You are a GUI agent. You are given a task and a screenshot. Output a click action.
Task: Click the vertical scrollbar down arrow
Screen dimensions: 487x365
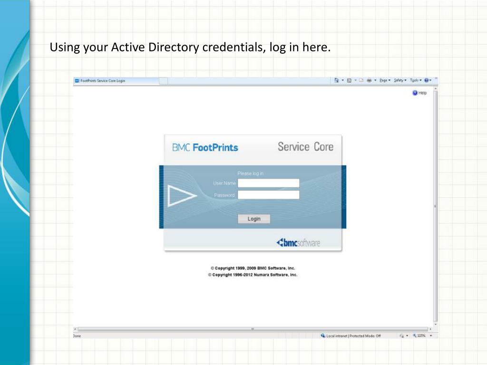(436, 324)
